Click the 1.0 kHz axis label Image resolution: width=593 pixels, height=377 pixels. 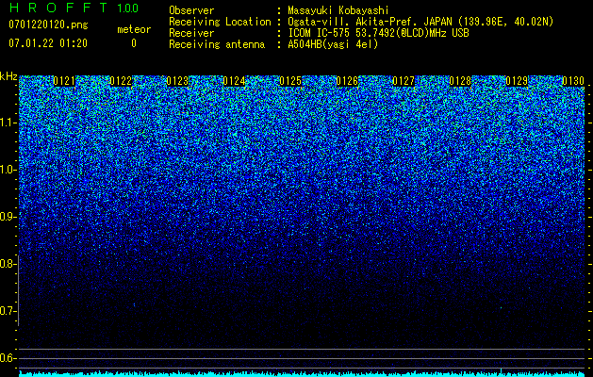coord(8,170)
